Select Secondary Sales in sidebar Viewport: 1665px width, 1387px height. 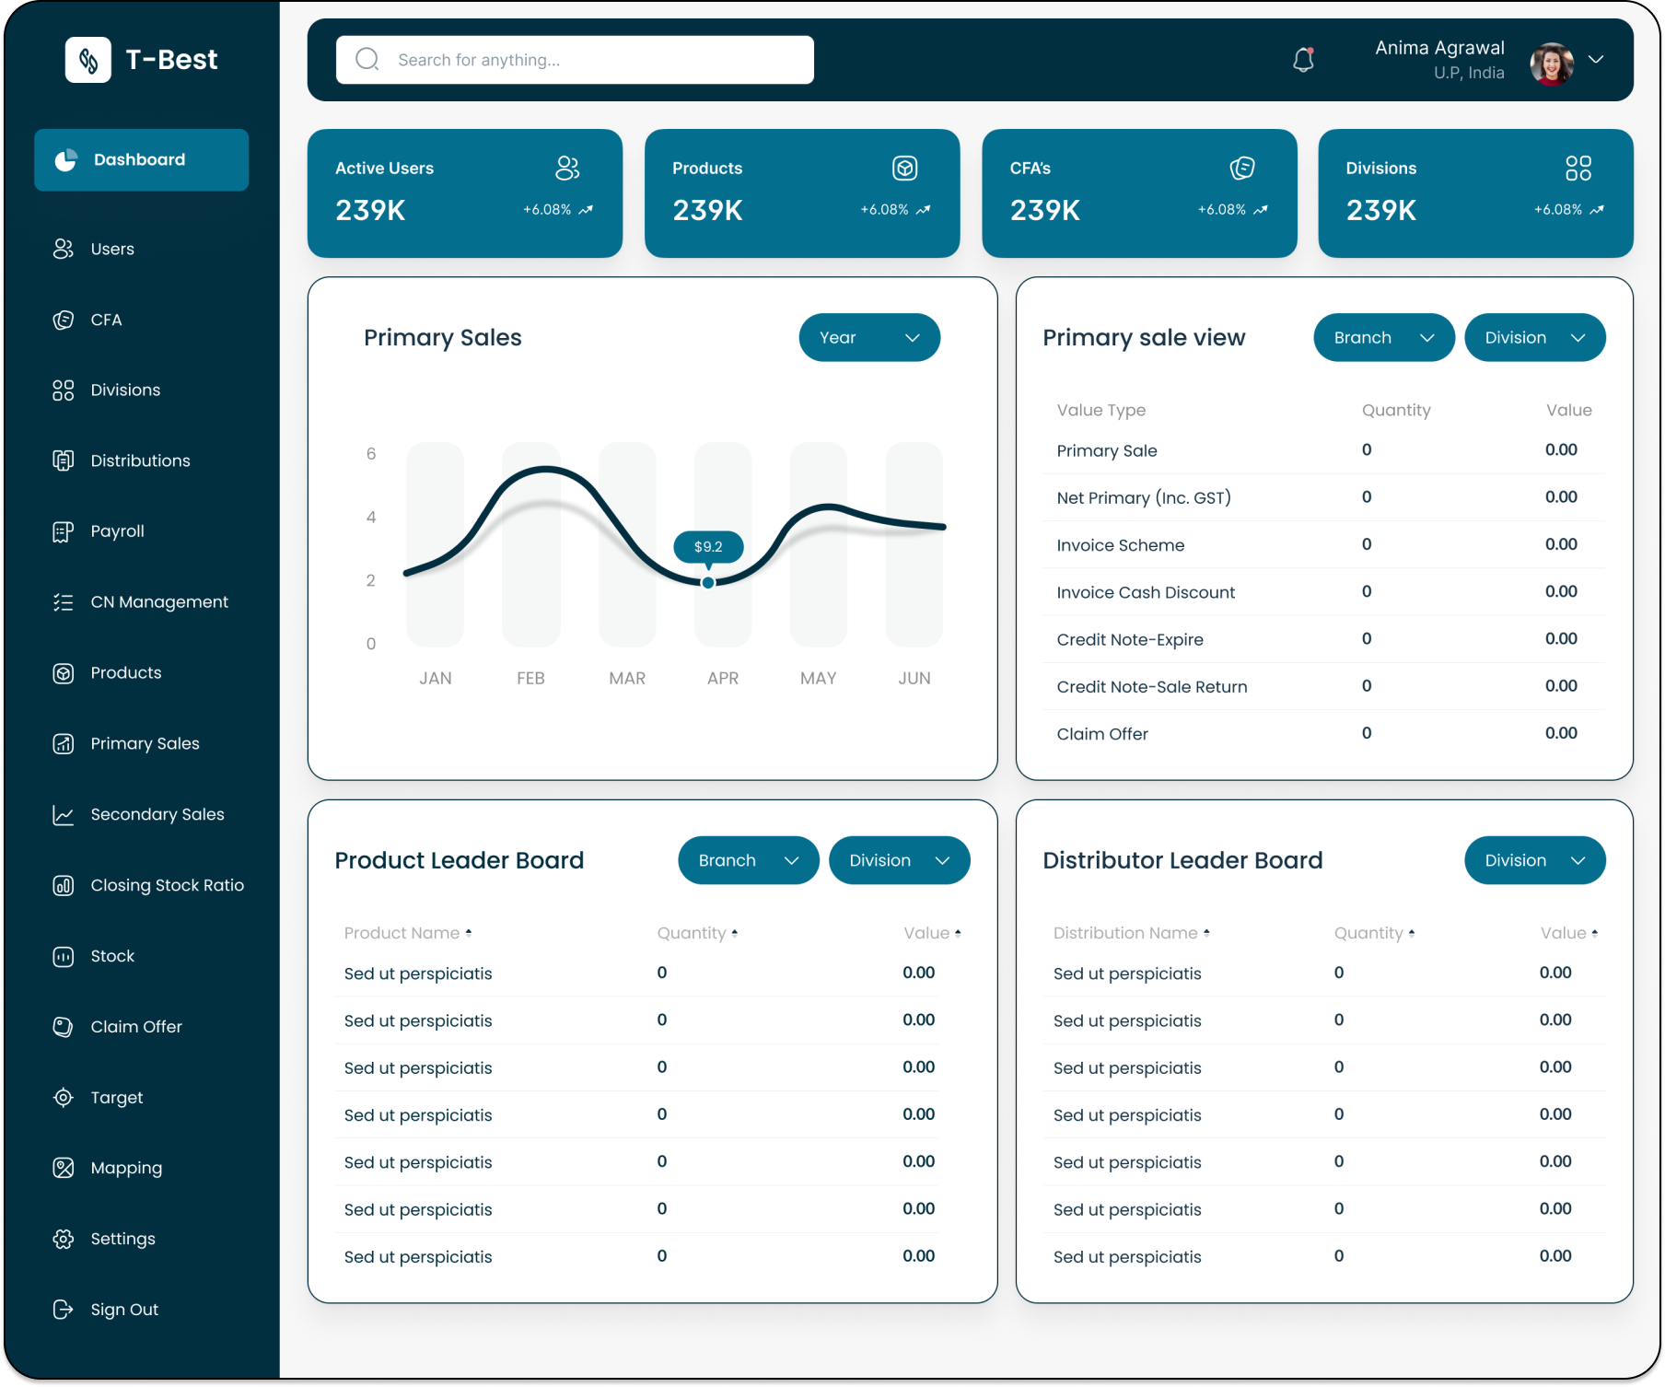tap(157, 814)
